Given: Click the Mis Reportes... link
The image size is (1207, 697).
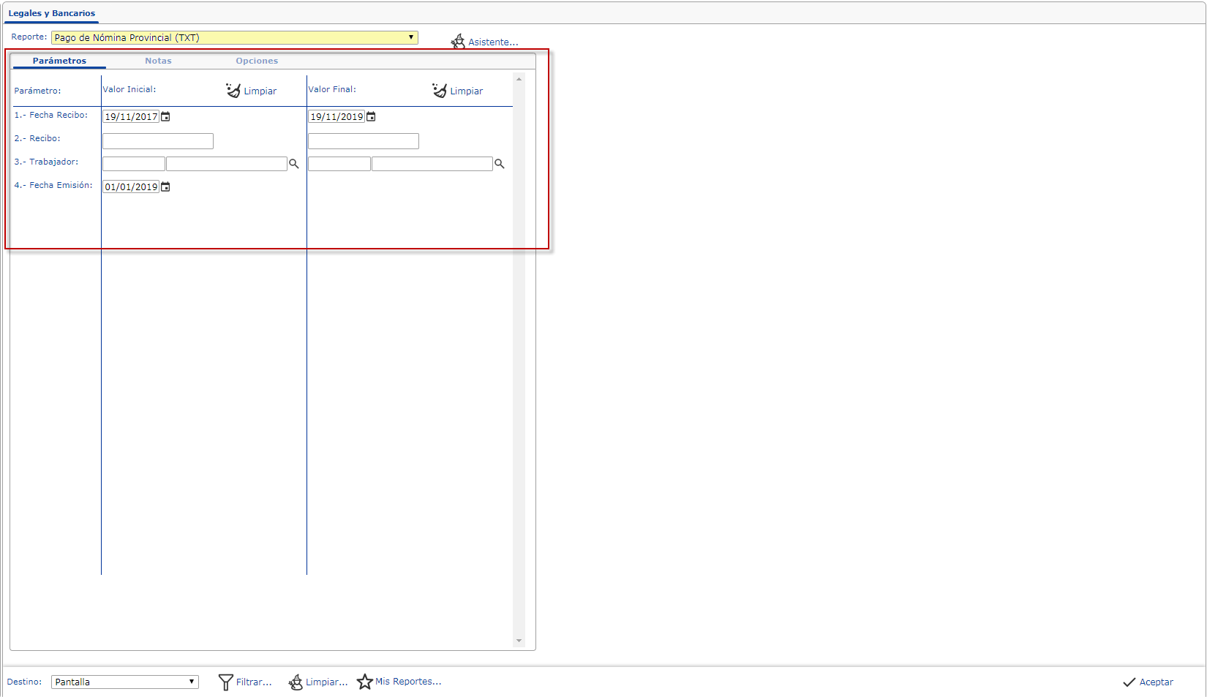Looking at the screenshot, I should tap(408, 682).
